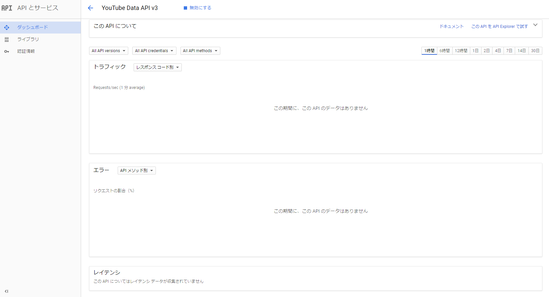Open この API を API Explorer で試す link

pos(499,27)
